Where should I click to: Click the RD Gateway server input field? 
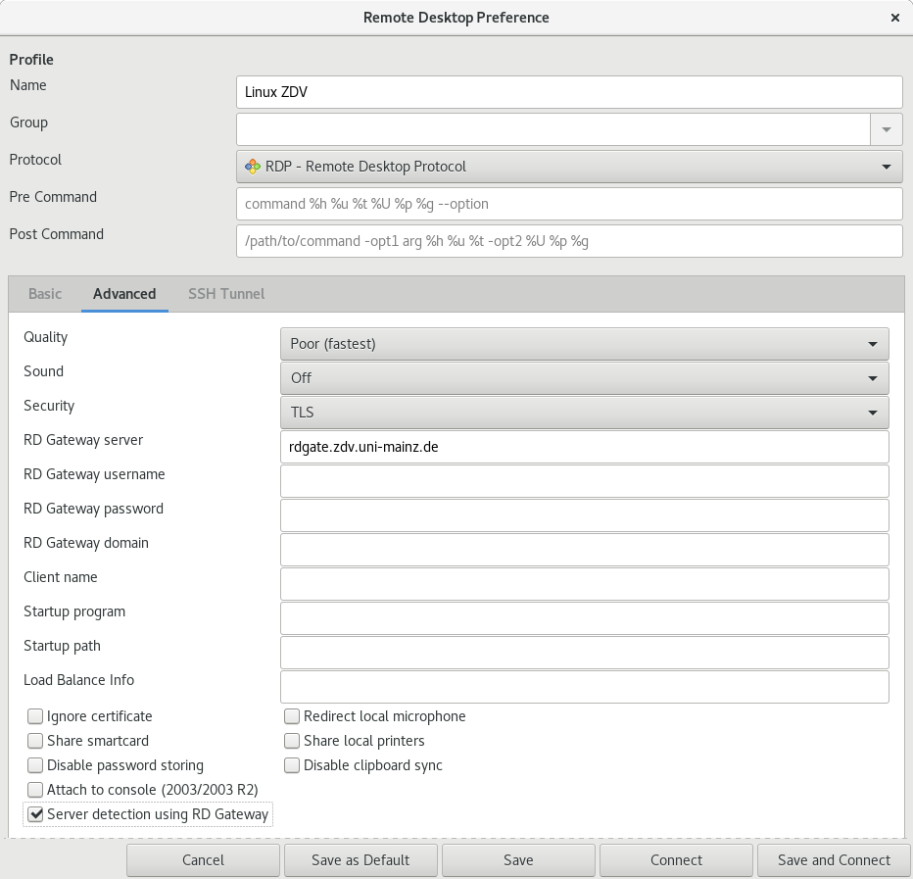[x=584, y=446]
